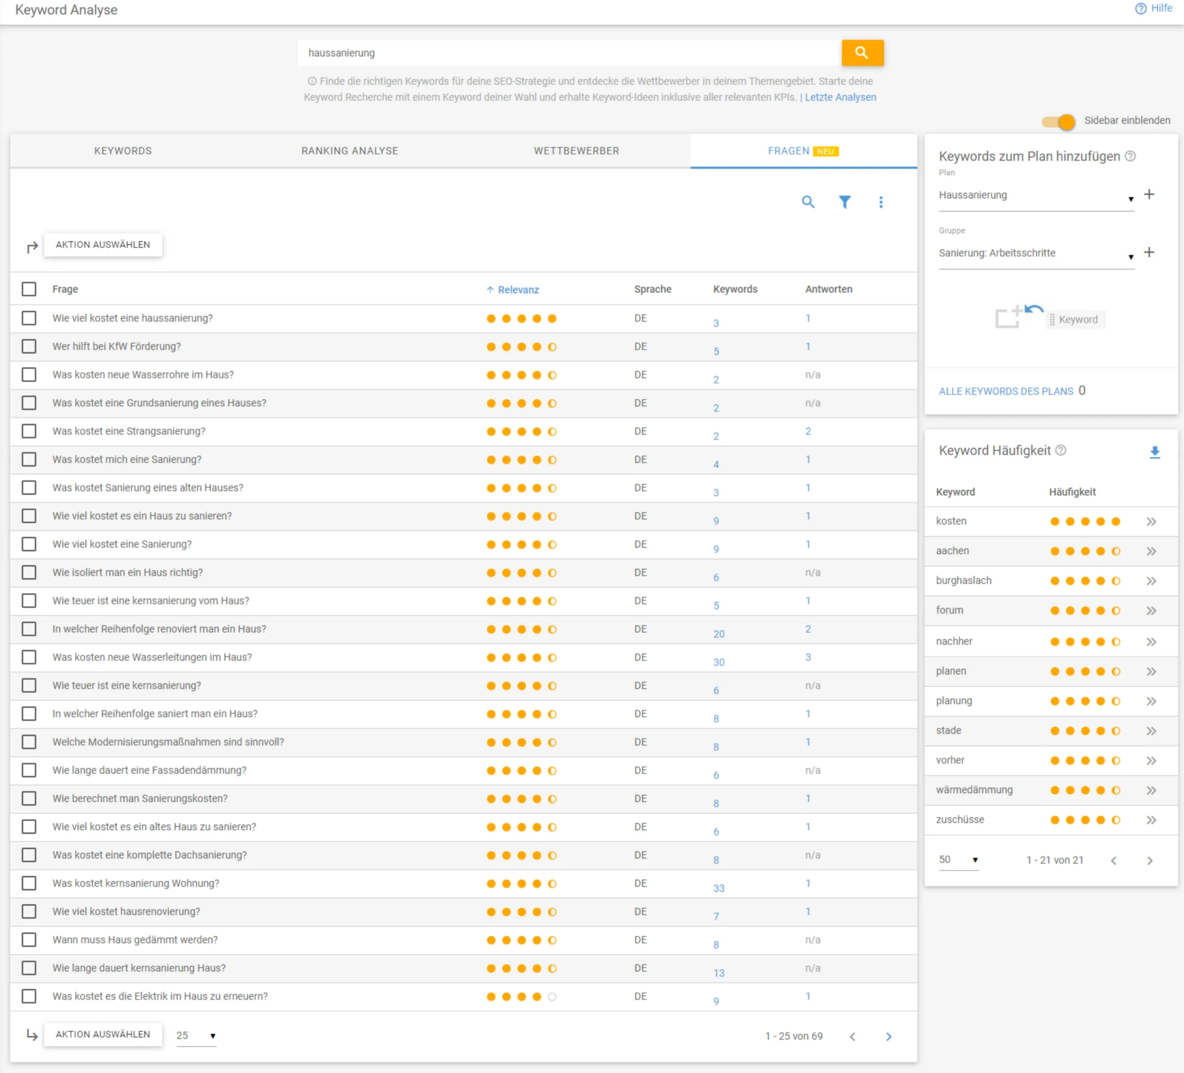This screenshot has height=1073, width=1184.
Task: Open the table search magnifier icon
Action: (808, 202)
